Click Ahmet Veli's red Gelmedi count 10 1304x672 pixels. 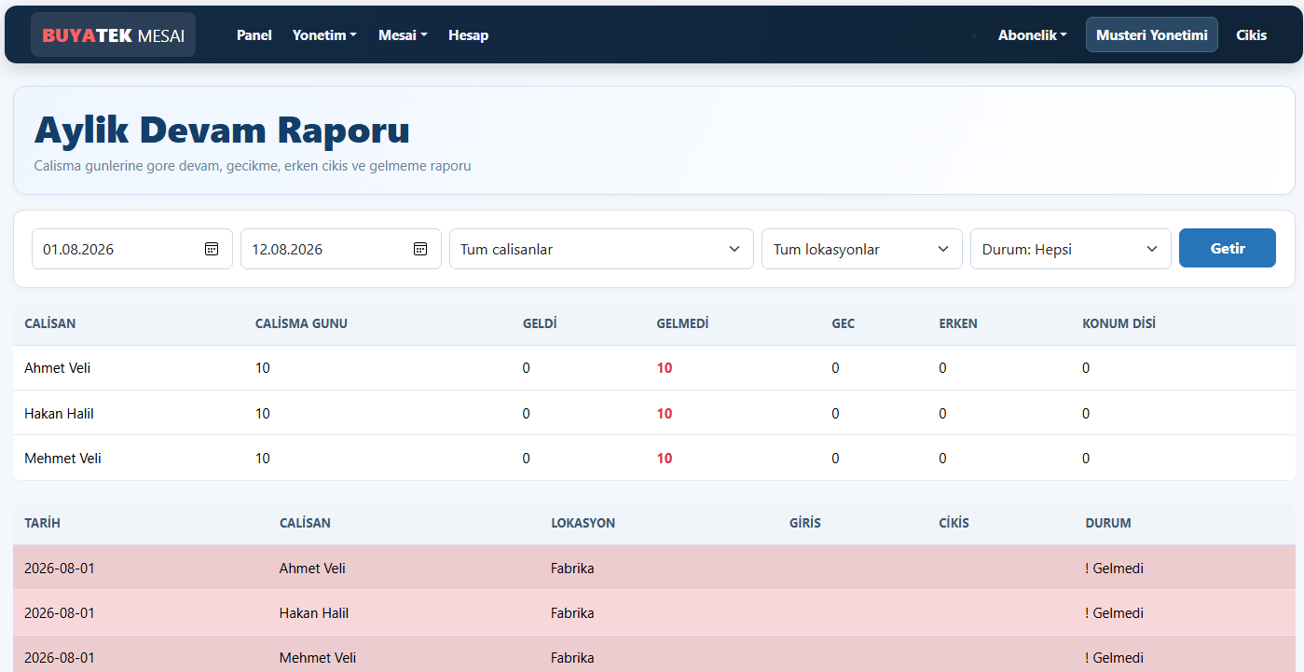coord(665,368)
